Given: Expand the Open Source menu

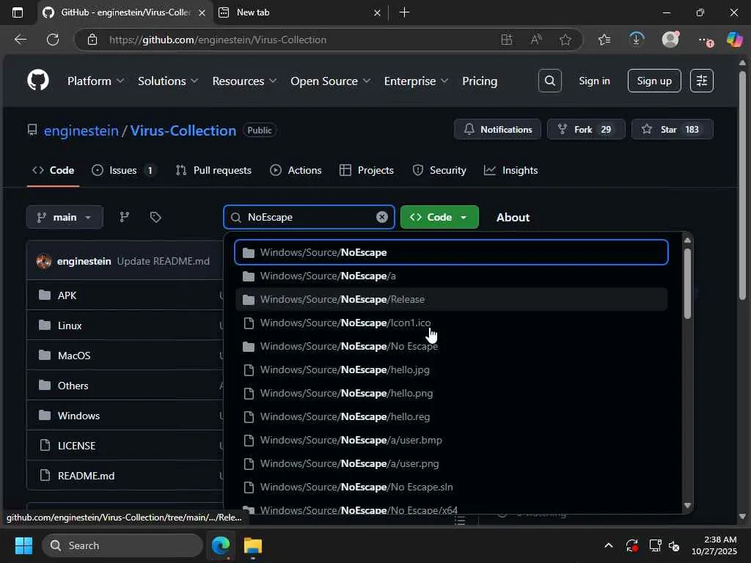Looking at the screenshot, I should click(330, 81).
